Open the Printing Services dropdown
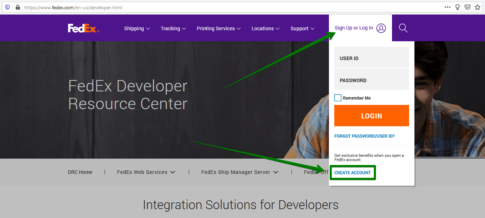This screenshot has width=485, height=218. 219,28
